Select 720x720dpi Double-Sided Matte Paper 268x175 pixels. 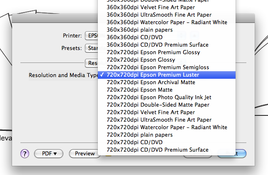click(x=166, y=105)
